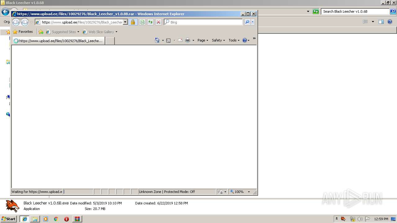Viewport: 397px width, 223px height.
Task: Open the Suggested Sites link
Action: (x=62, y=32)
